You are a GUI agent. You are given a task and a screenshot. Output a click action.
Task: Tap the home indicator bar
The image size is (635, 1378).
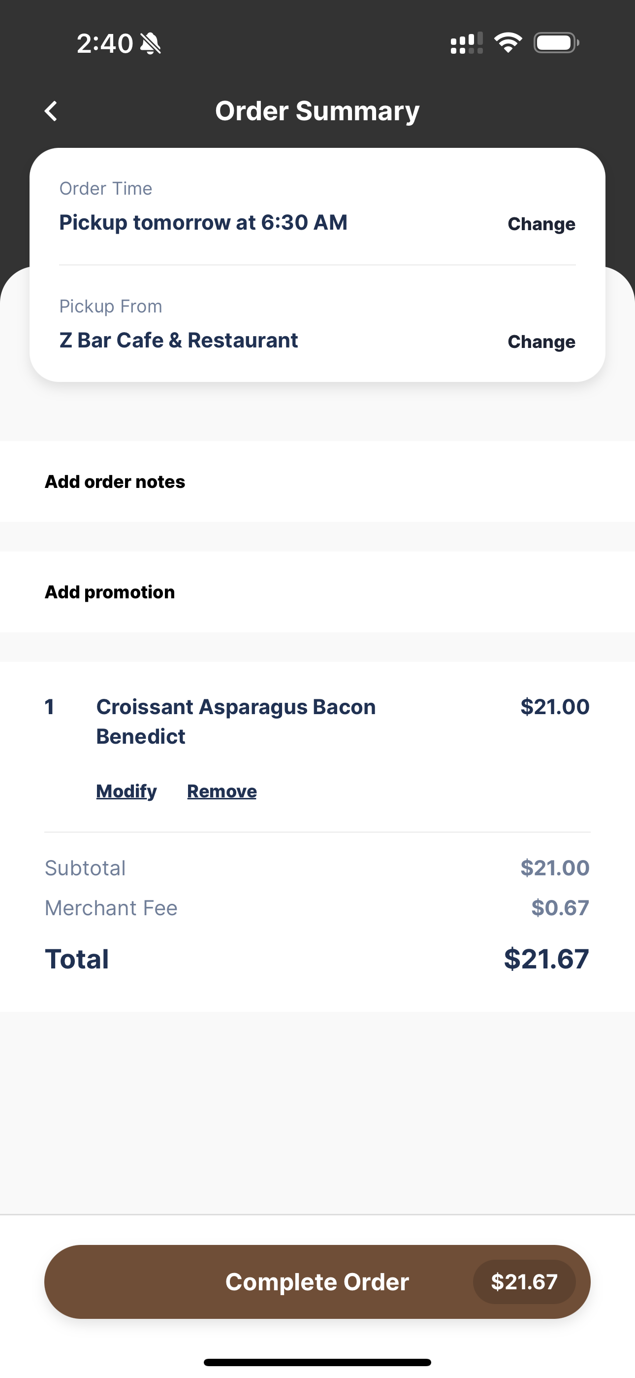click(317, 1362)
